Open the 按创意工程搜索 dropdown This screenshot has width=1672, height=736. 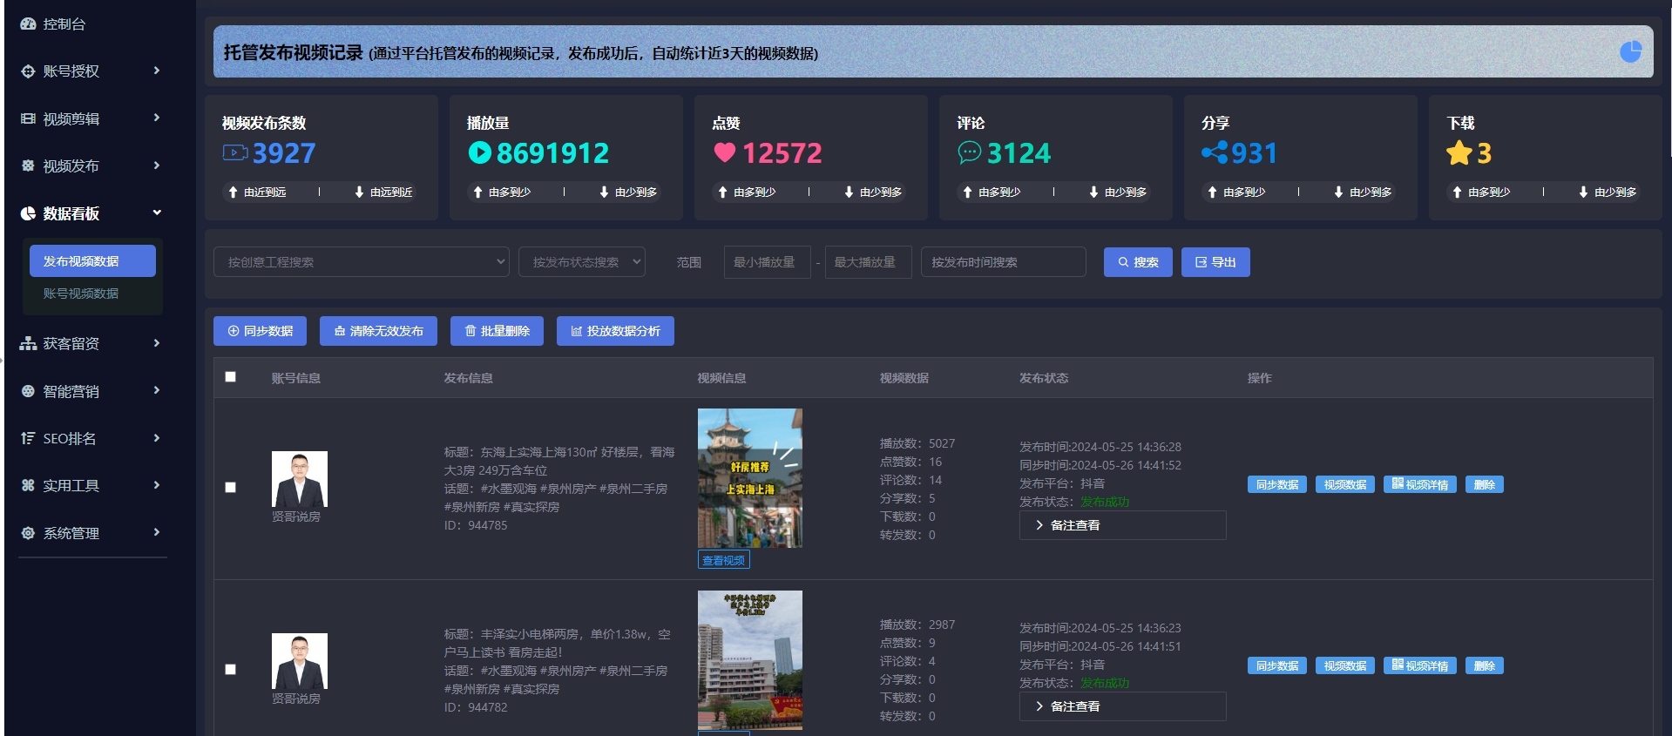coord(361,262)
